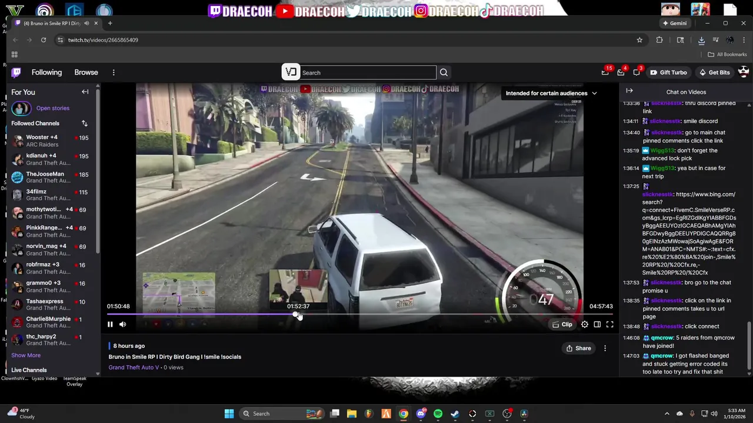
Task: Open the Browse tab on Twitch
Action: point(86,72)
